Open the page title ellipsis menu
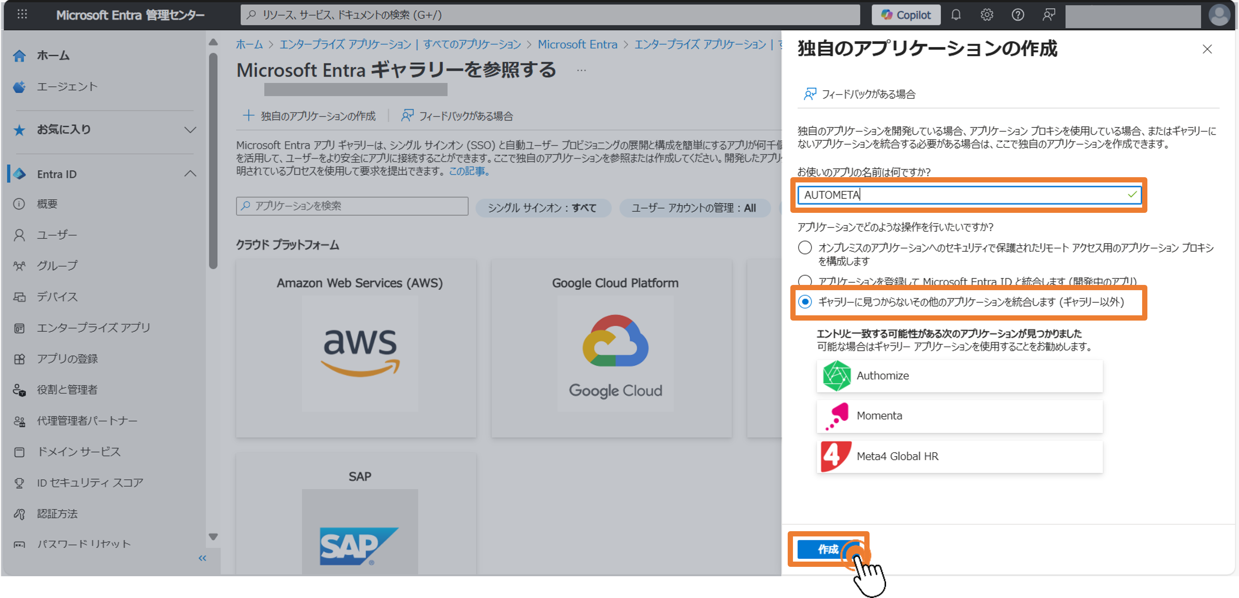This screenshot has height=598, width=1239. click(x=582, y=71)
